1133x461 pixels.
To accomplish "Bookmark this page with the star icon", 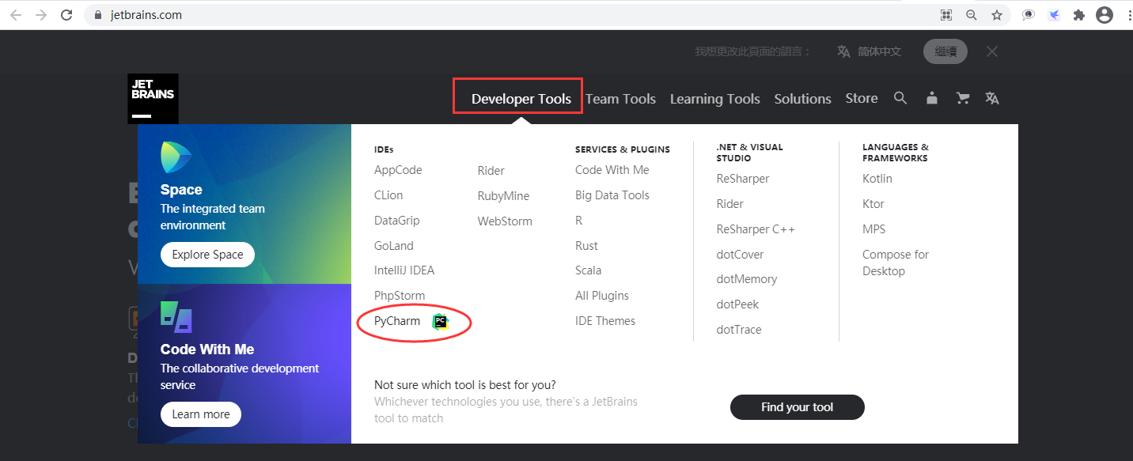I will tap(997, 15).
